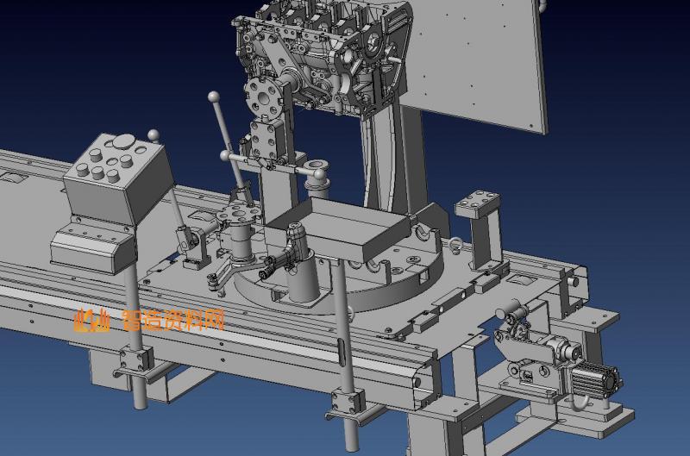Select the tall angled lever's top ball knob
Image resolution: width=690 pixels, height=456 pixels.
213,97
